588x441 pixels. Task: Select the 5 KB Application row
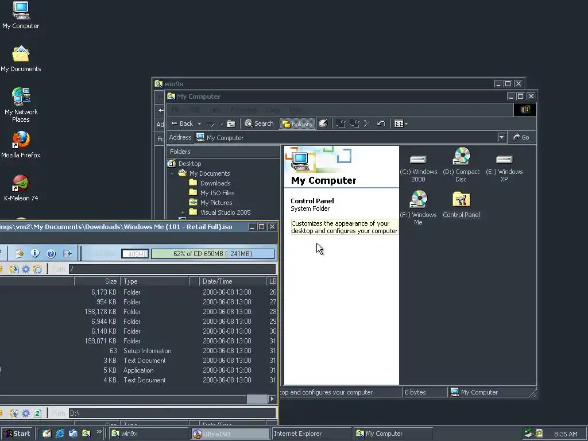tap(138, 370)
